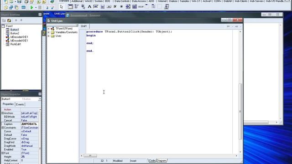Pick the ListBox component from the palette
The width and height of the screenshot is (292, 164).
128,7
